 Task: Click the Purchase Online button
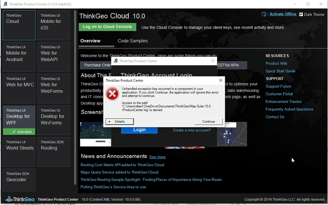point(96,65)
